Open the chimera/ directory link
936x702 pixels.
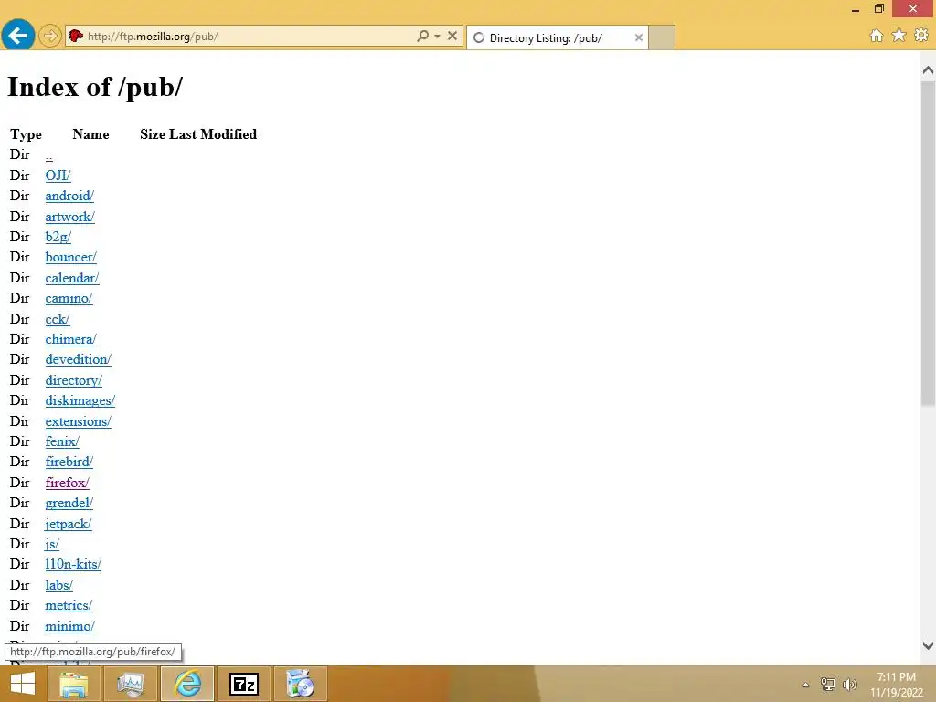(70, 340)
